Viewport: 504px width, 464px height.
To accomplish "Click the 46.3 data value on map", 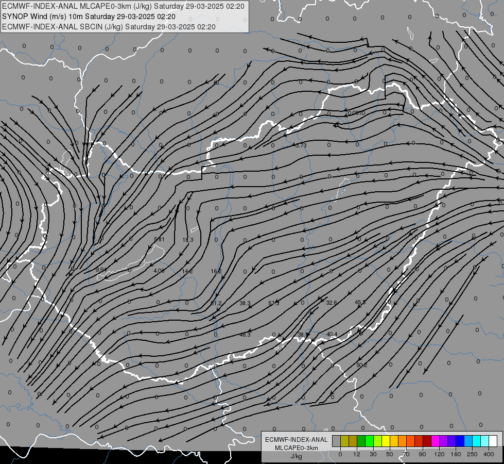I will click(245, 335).
